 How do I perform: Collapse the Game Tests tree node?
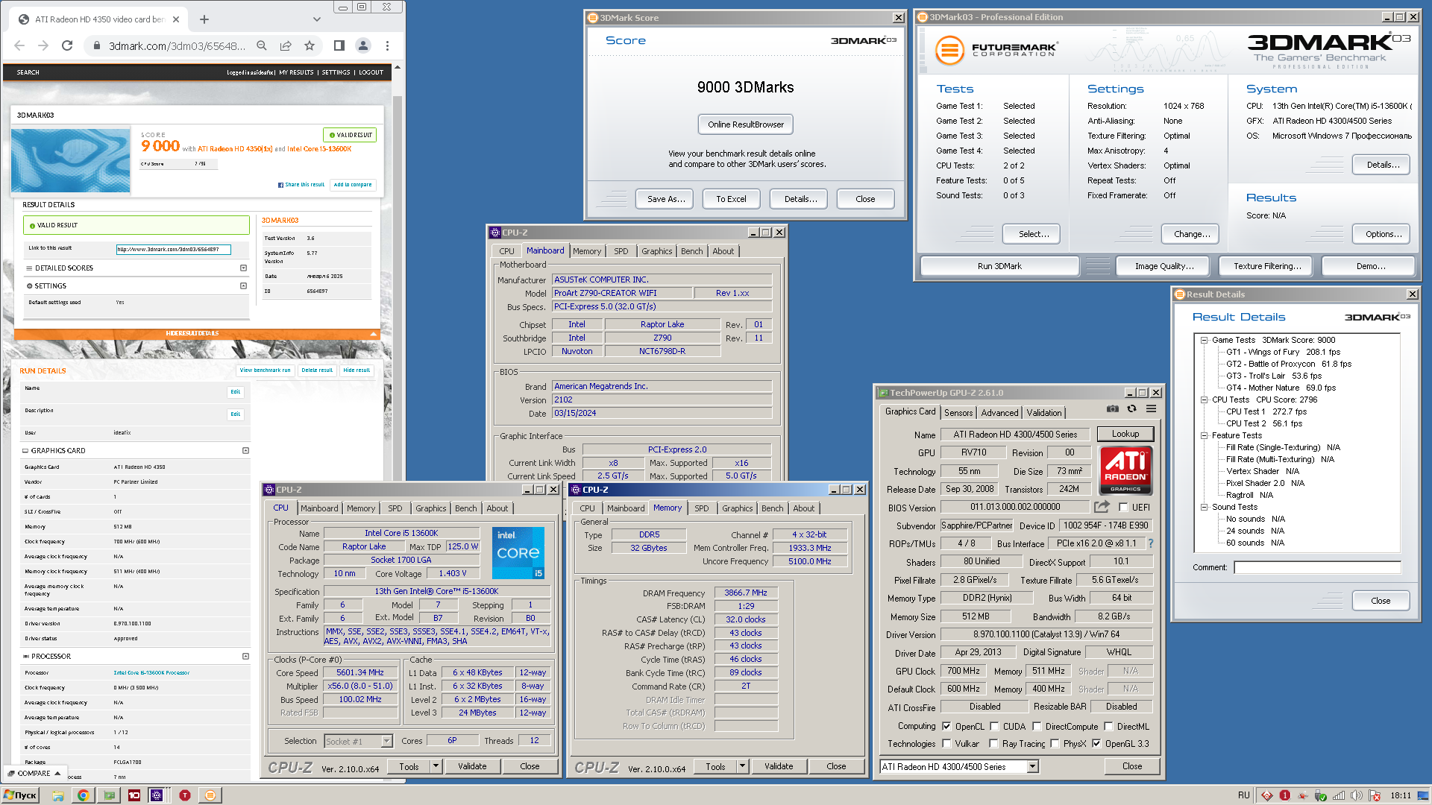click(x=1204, y=340)
